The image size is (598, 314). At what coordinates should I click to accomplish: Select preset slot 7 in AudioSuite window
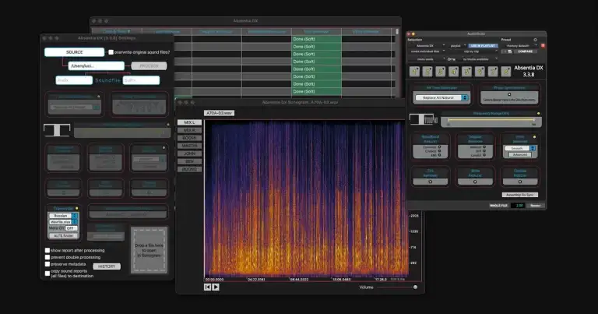[493, 72]
